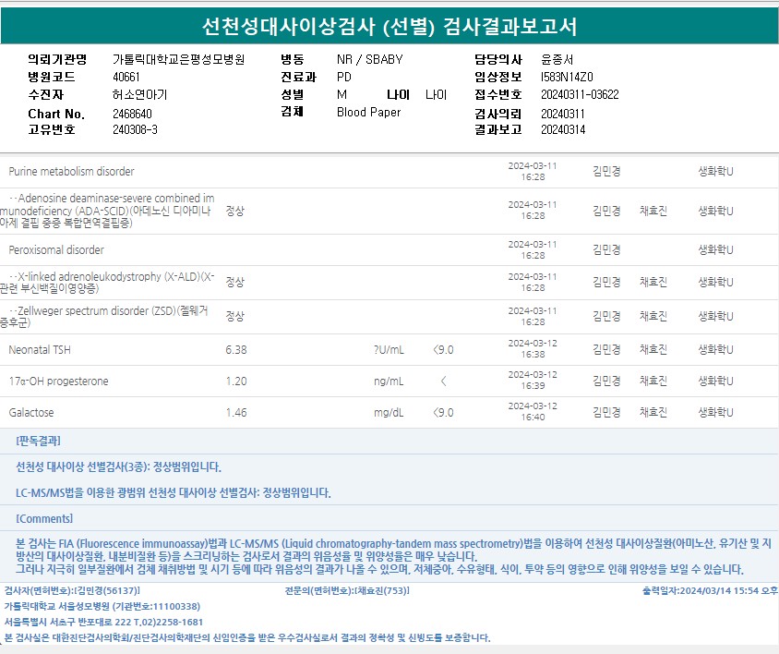Select the ADA-SCID test name
Viewport: 779px width, 654px height.
point(107,211)
